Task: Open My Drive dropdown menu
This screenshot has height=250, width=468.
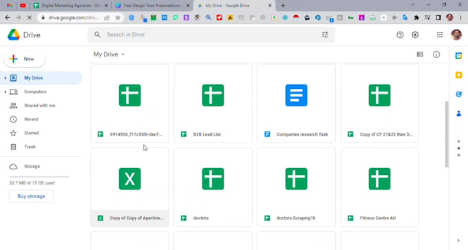Action: point(109,54)
